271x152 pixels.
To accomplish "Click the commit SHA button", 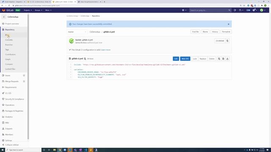I will point(220,41).
